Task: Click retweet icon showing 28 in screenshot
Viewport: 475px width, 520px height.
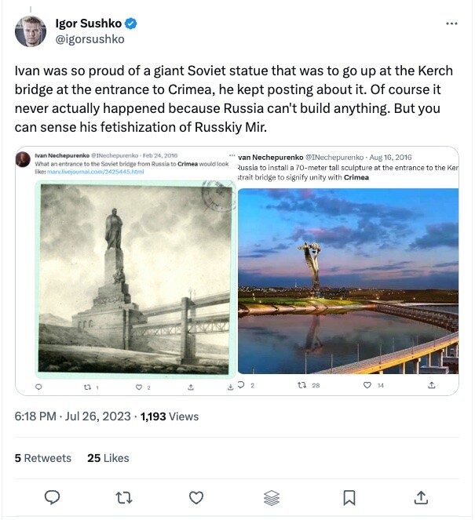Action: click(x=301, y=385)
